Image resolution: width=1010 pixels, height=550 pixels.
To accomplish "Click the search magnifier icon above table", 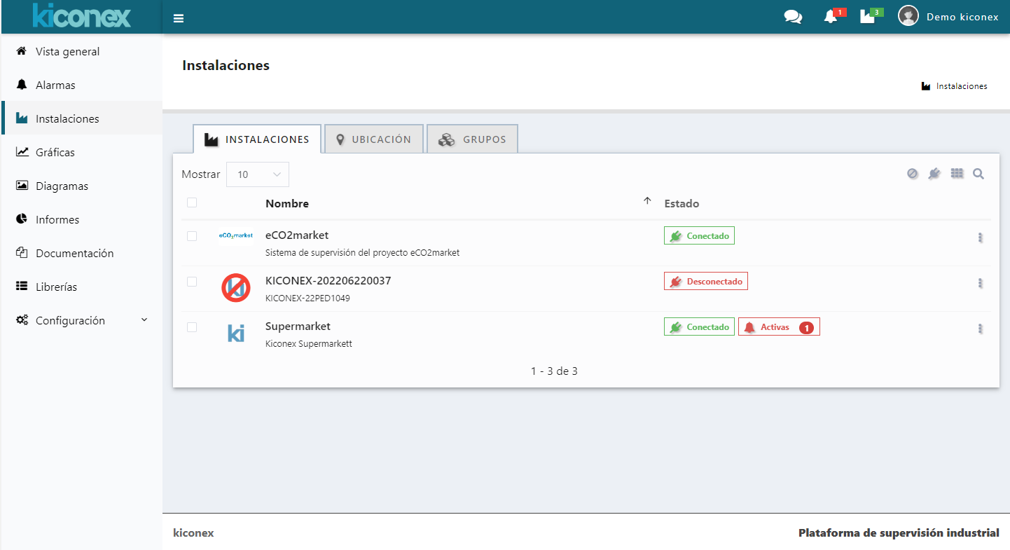I will tap(978, 174).
